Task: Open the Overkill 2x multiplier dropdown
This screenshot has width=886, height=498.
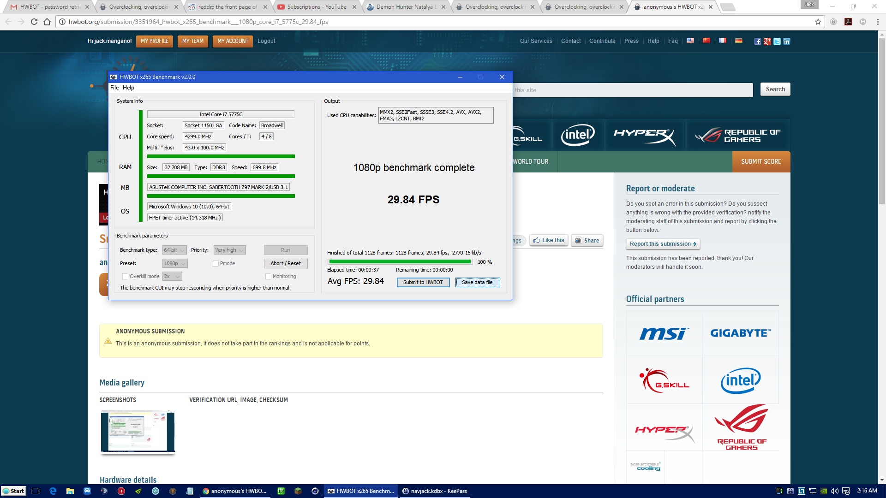Action: click(172, 276)
